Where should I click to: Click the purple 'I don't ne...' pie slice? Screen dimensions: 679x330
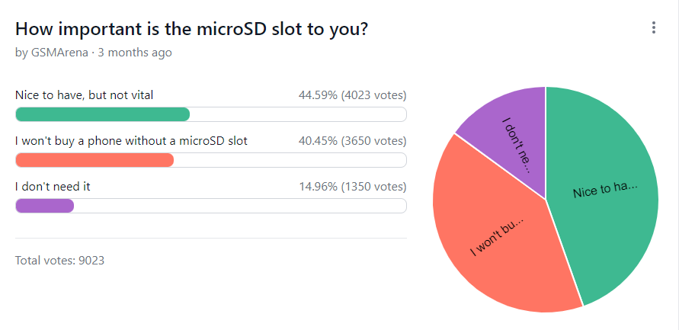pos(512,137)
